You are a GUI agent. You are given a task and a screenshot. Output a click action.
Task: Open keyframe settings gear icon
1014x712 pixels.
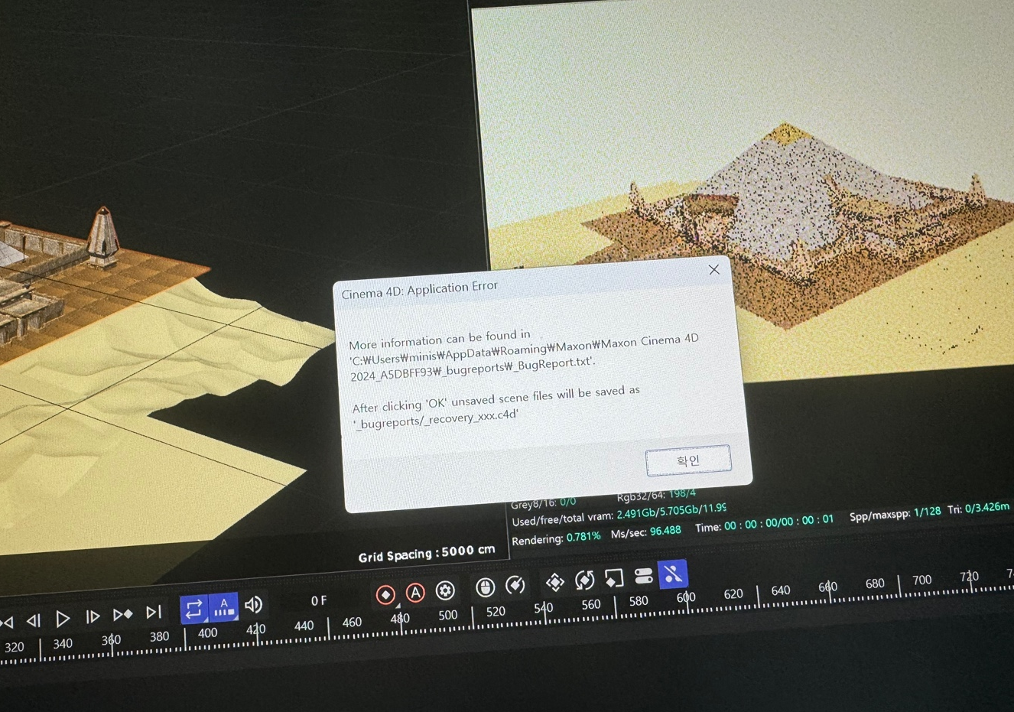pos(445,590)
